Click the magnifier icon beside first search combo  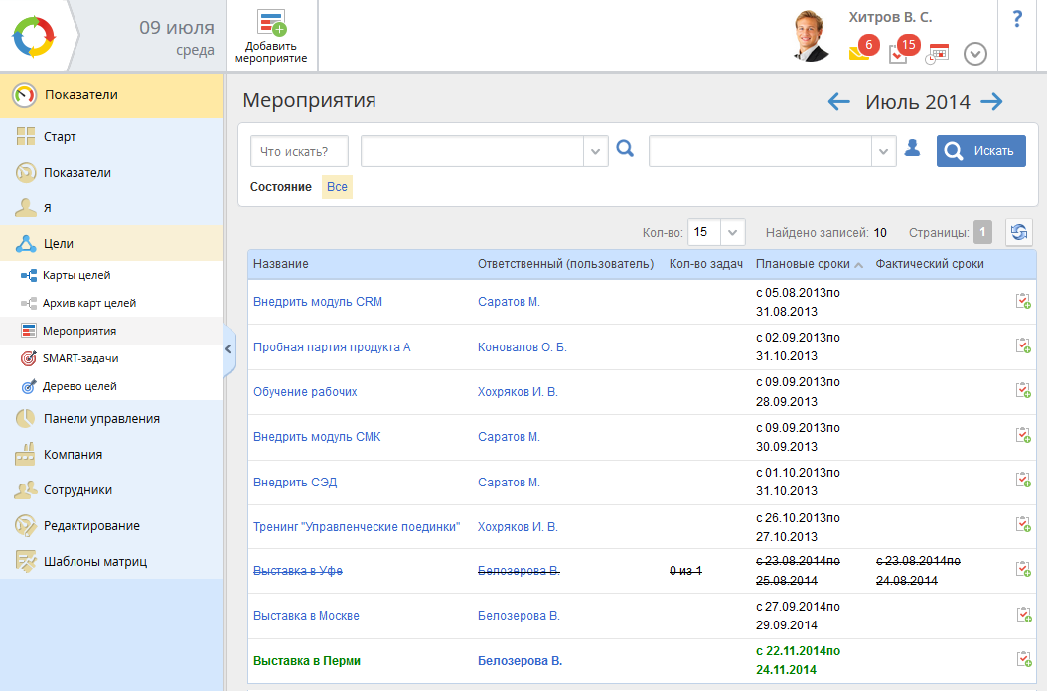point(625,149)
